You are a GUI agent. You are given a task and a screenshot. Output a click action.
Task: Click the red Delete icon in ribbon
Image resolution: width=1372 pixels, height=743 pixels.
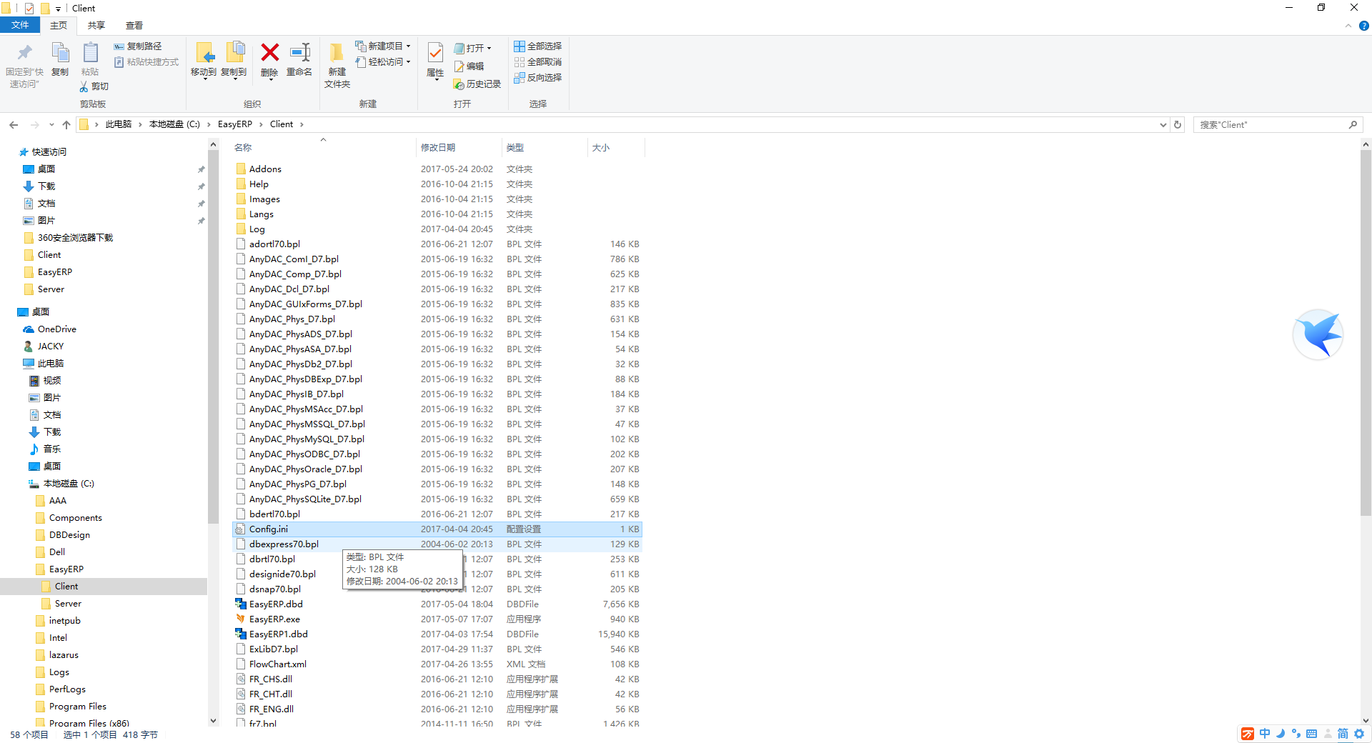(269, 54)
